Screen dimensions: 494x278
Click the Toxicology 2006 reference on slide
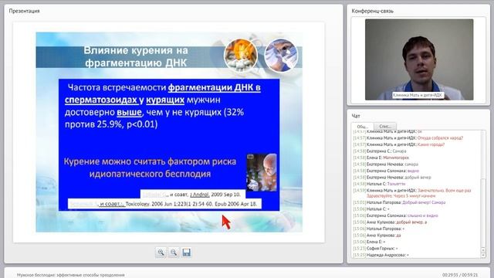(x=164, y=204)
